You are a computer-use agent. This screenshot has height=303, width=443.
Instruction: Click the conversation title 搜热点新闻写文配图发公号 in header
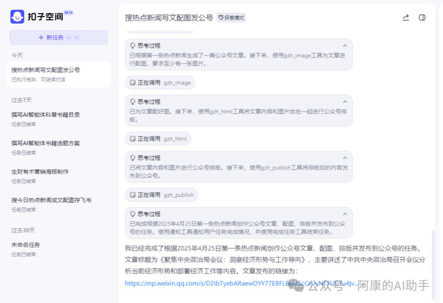tap(169, 18)
